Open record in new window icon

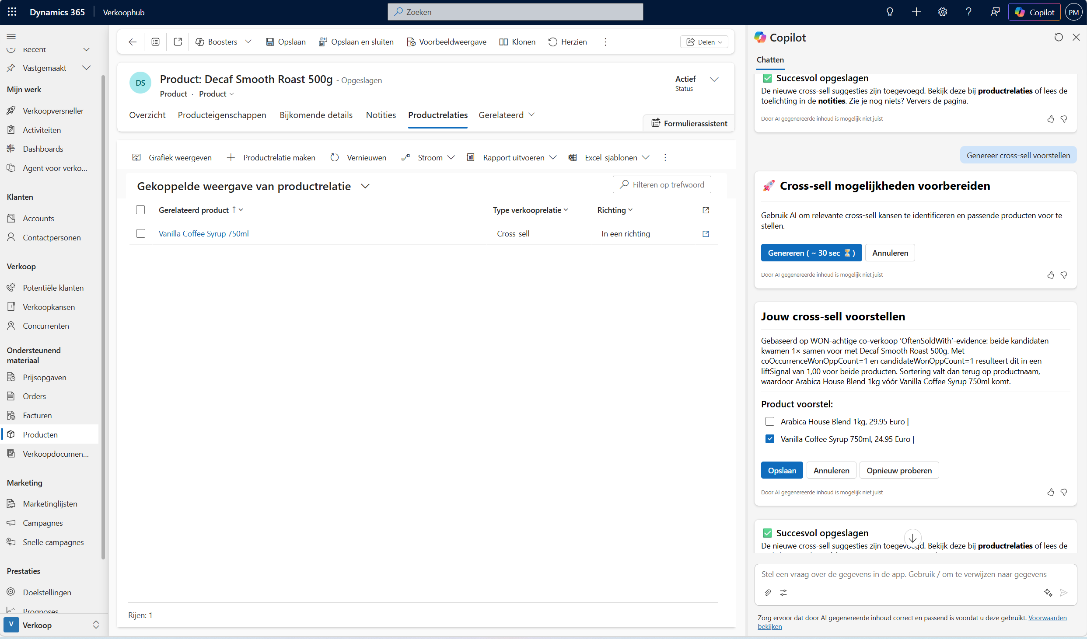click(x=178, y=42)
